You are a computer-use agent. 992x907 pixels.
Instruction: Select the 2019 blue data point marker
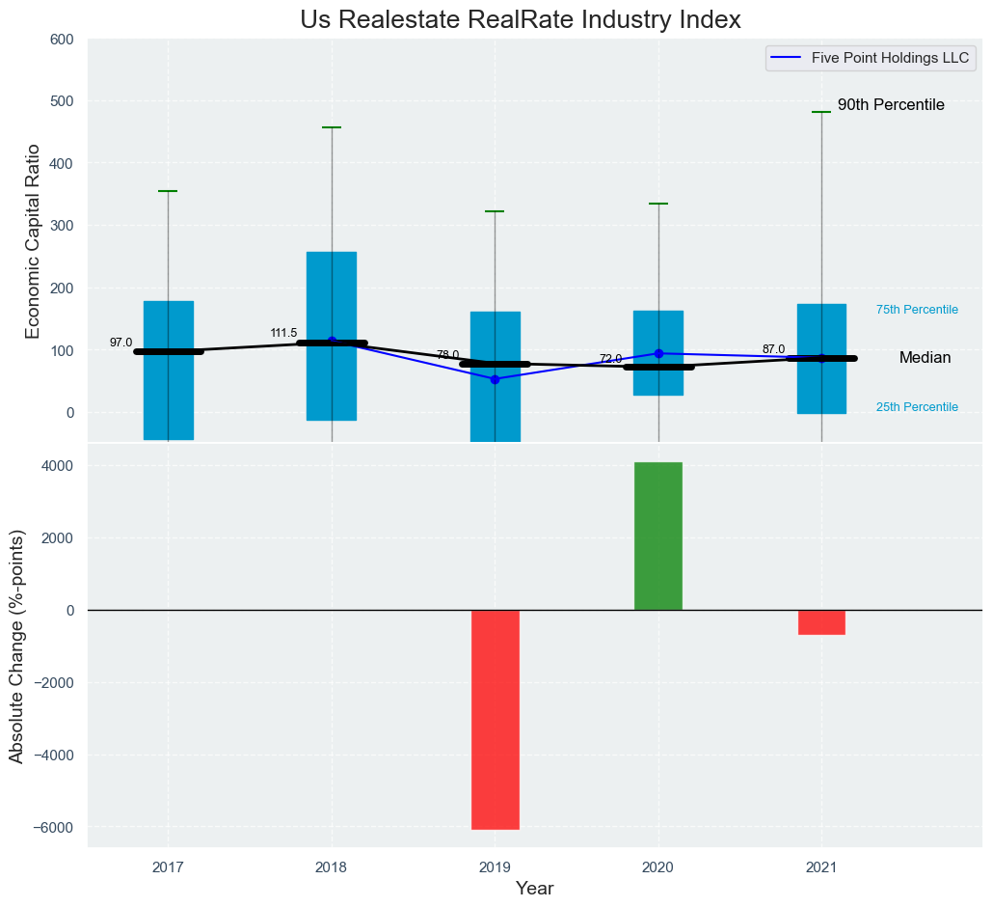[x=496, y=379]
